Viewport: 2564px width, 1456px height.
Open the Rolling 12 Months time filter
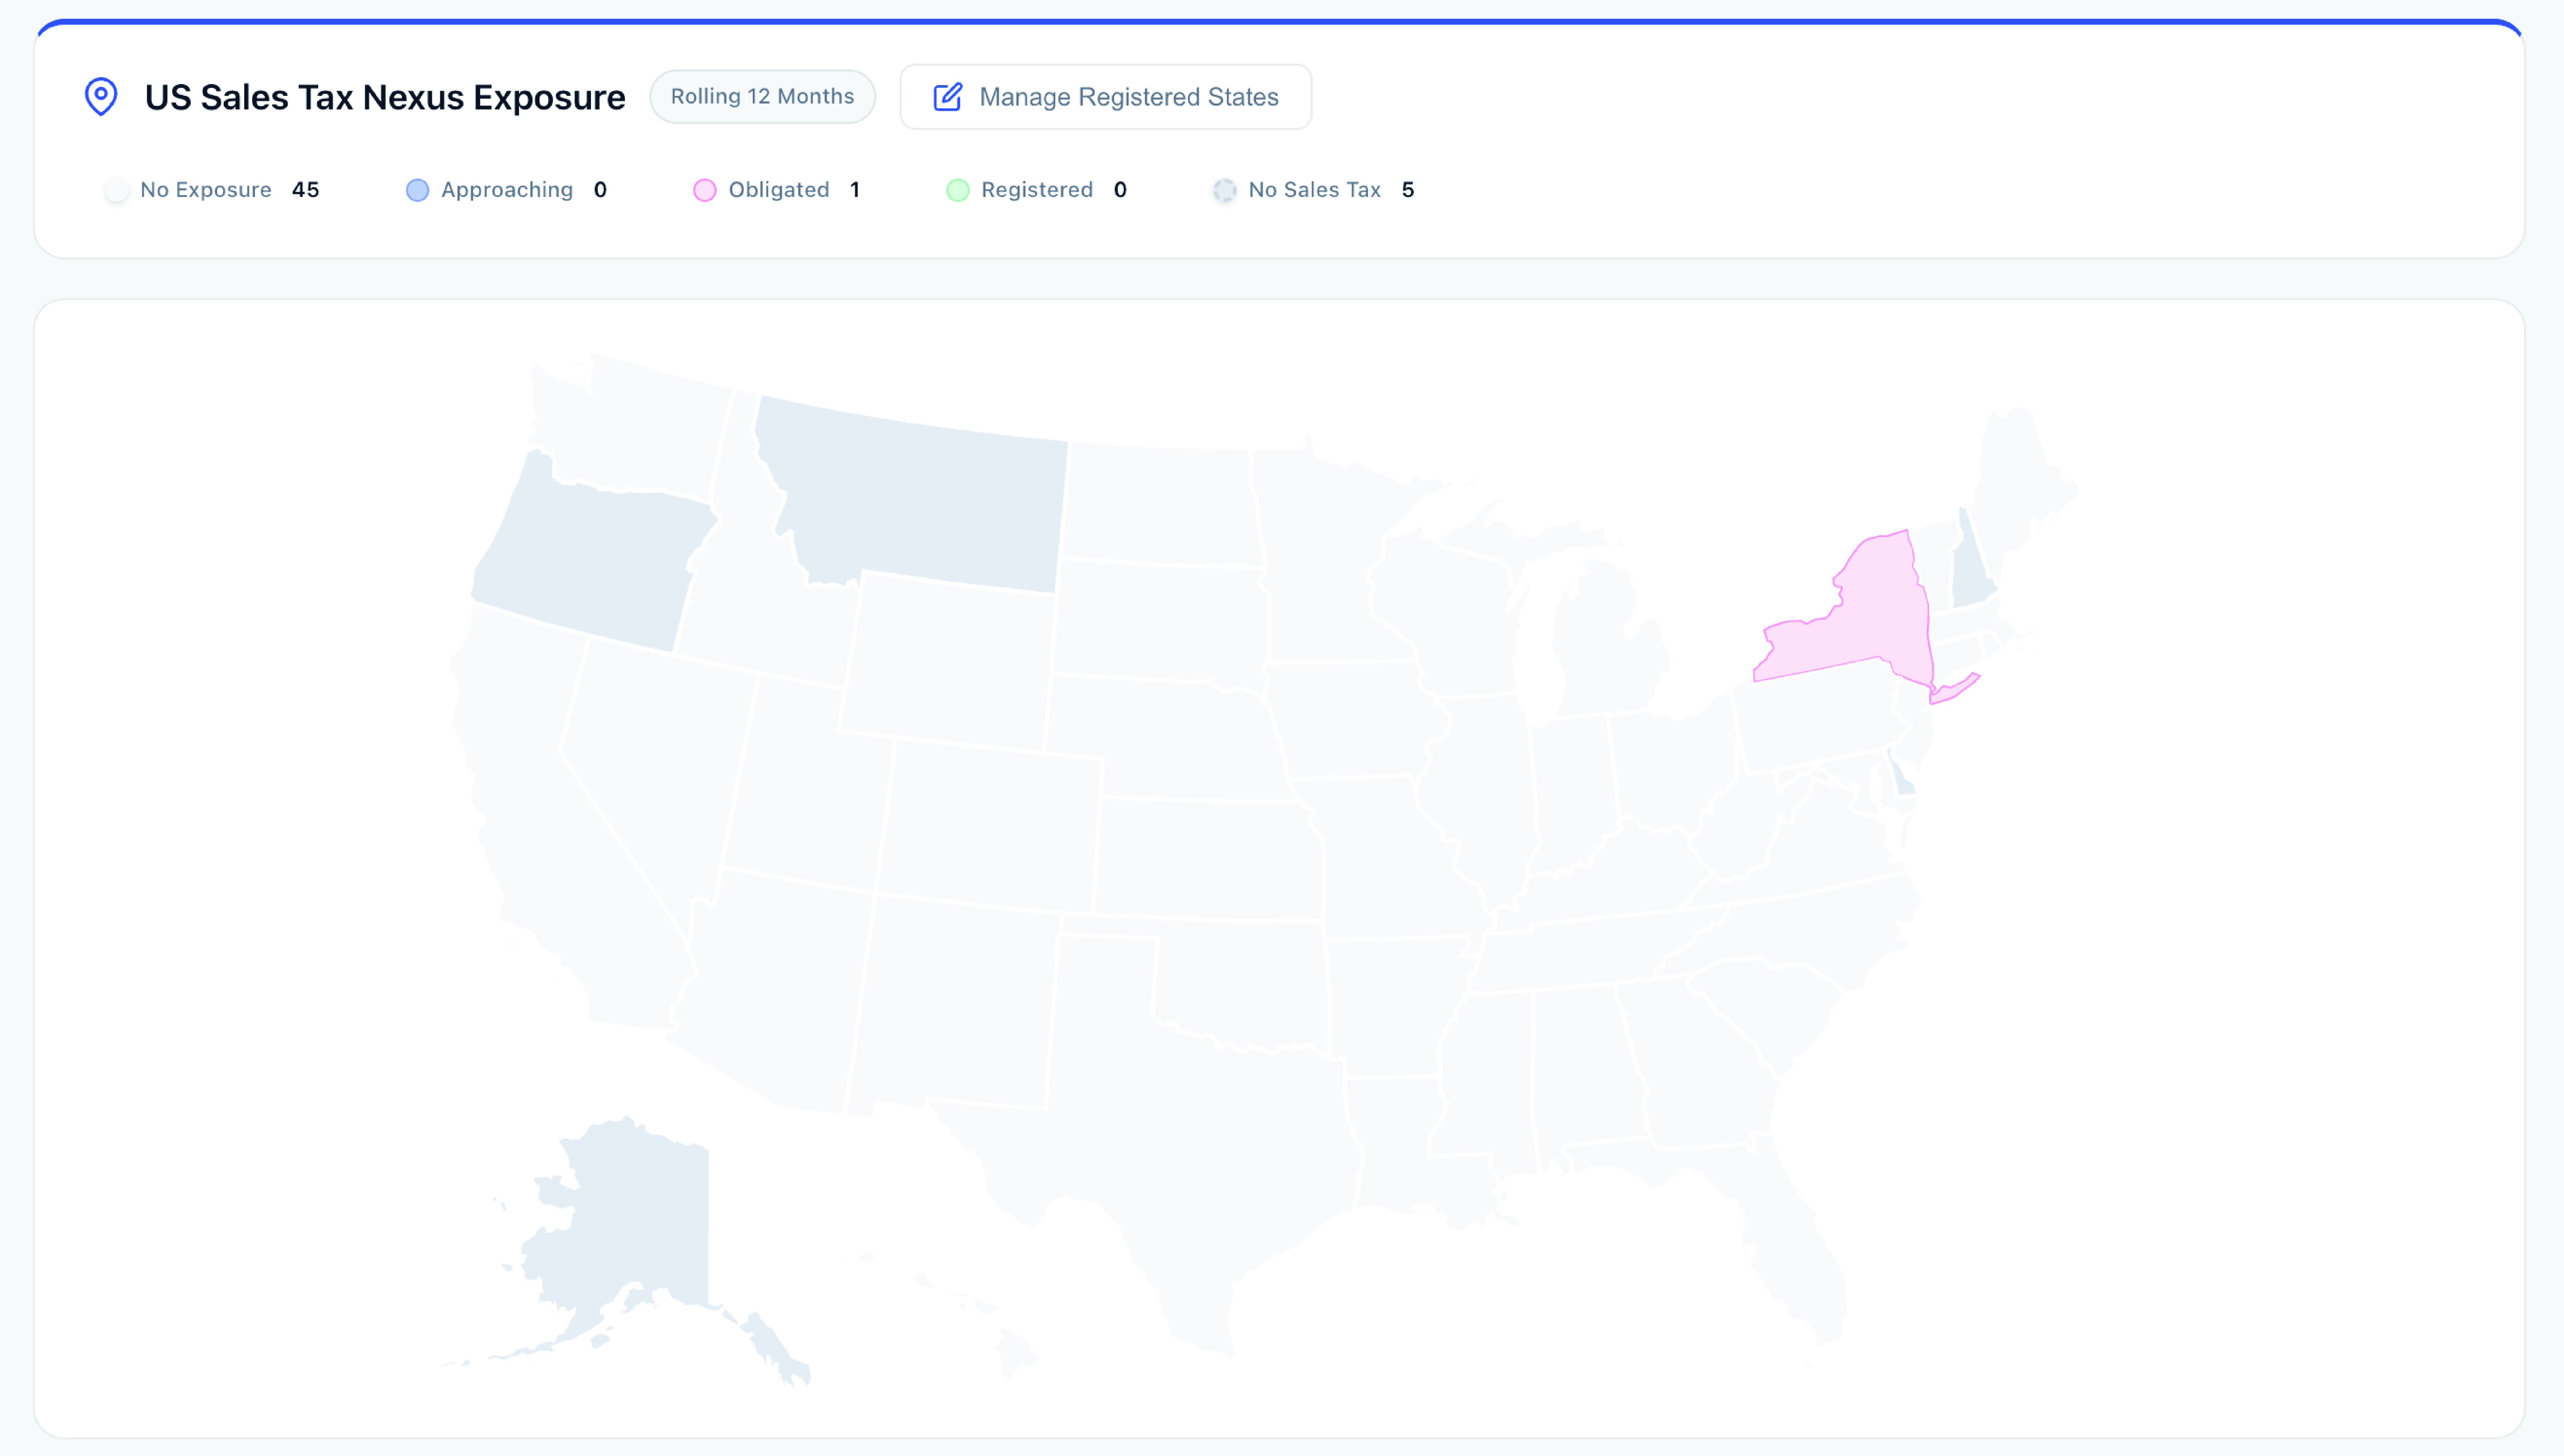pyautogui.click(x=763, y=96)
